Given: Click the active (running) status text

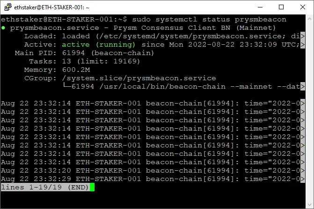Looking at the screenshot, I should [x=99, y=44].
